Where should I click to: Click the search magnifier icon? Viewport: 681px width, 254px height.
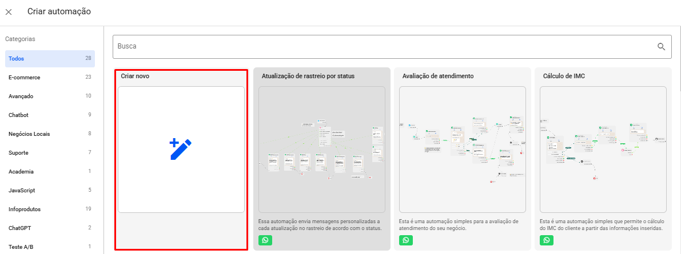pyautogui.click(x=661, y=47)
